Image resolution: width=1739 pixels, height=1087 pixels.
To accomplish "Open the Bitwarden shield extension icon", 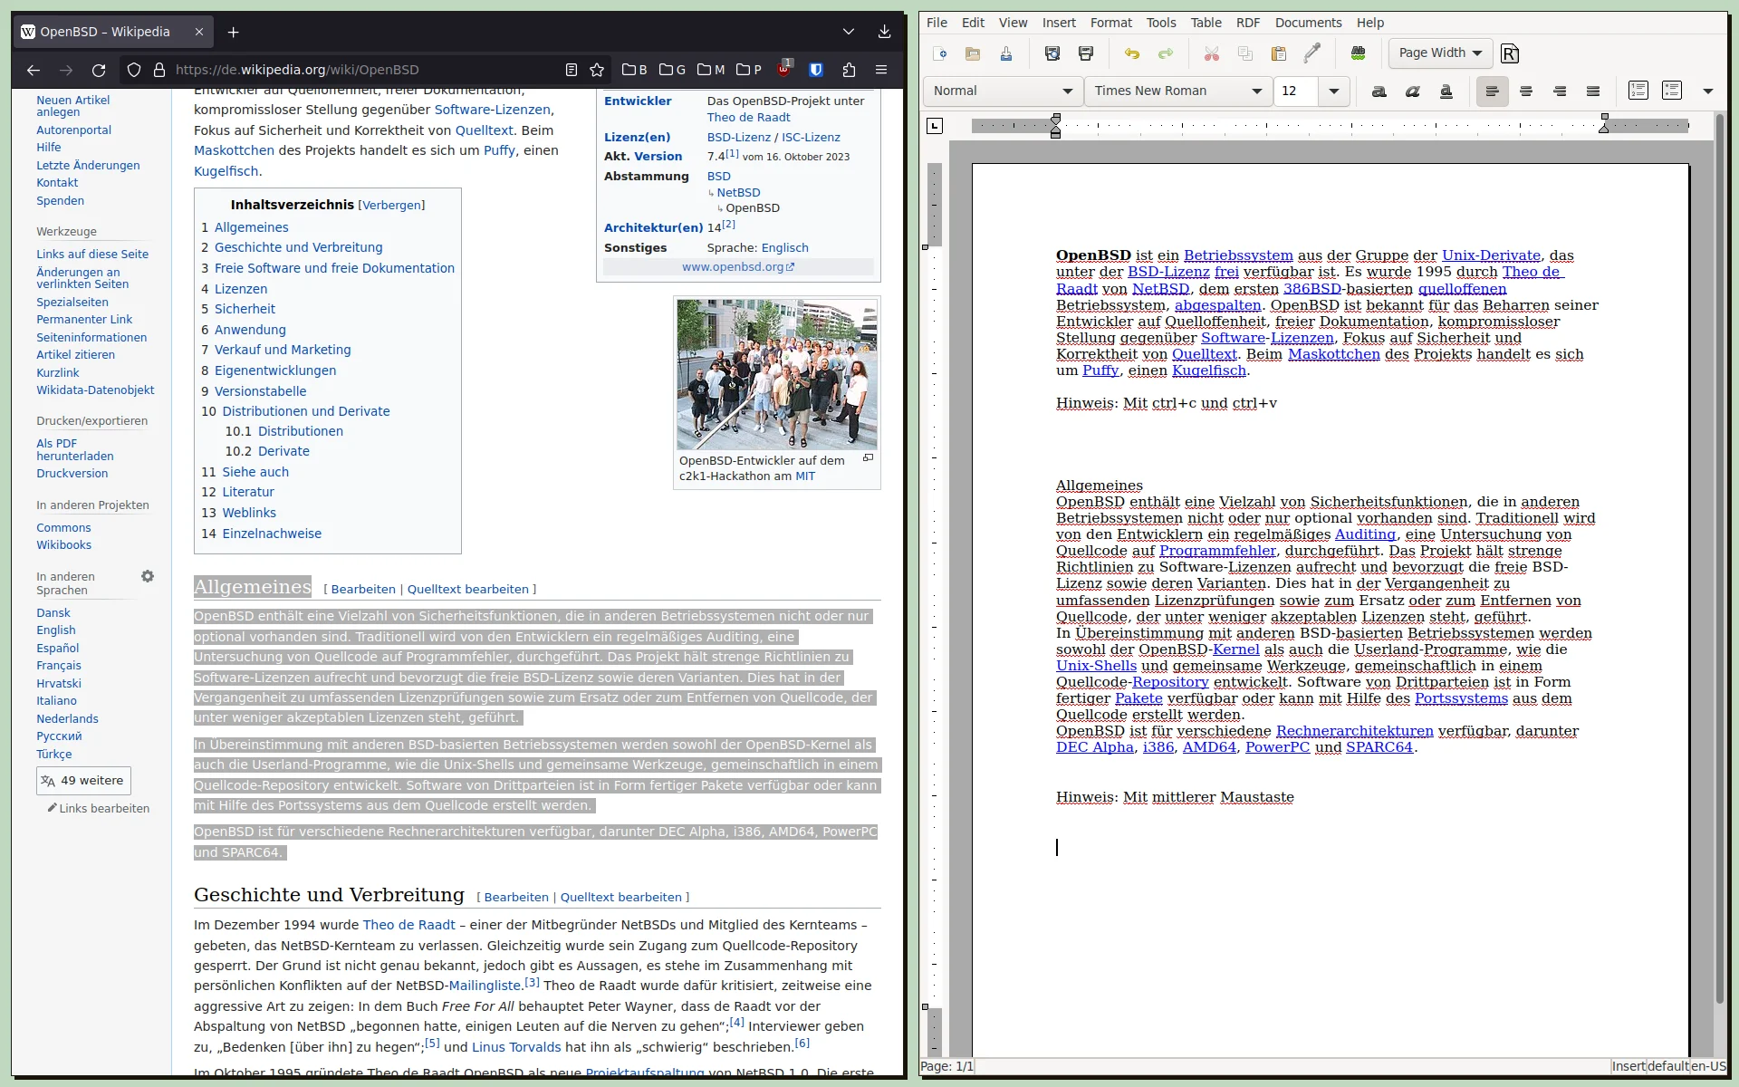I will [816, 70].
